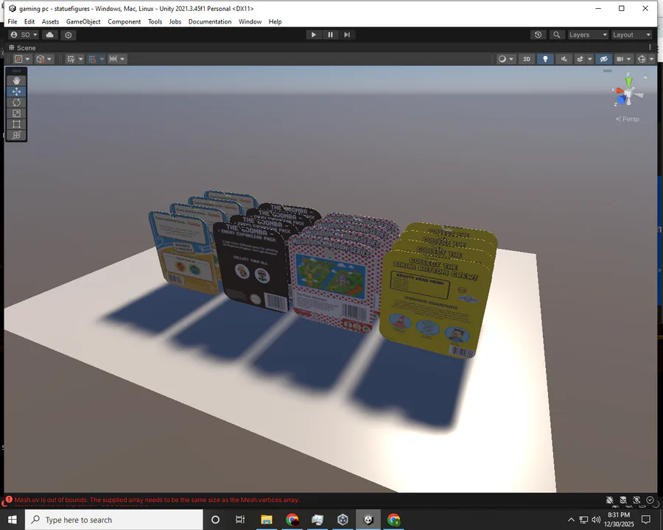This screenshot has height=530, width=663.
Task: Select the Hand view tool
Action: click(16, 80)
